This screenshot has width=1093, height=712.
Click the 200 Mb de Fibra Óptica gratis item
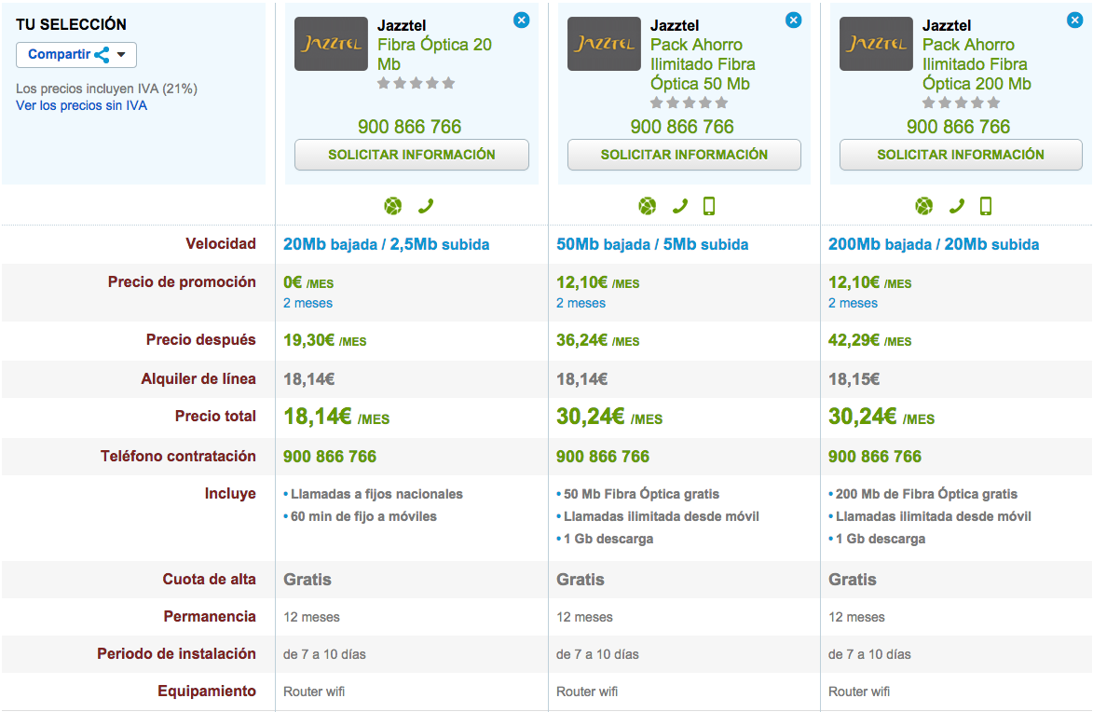[x=926, y=495]
